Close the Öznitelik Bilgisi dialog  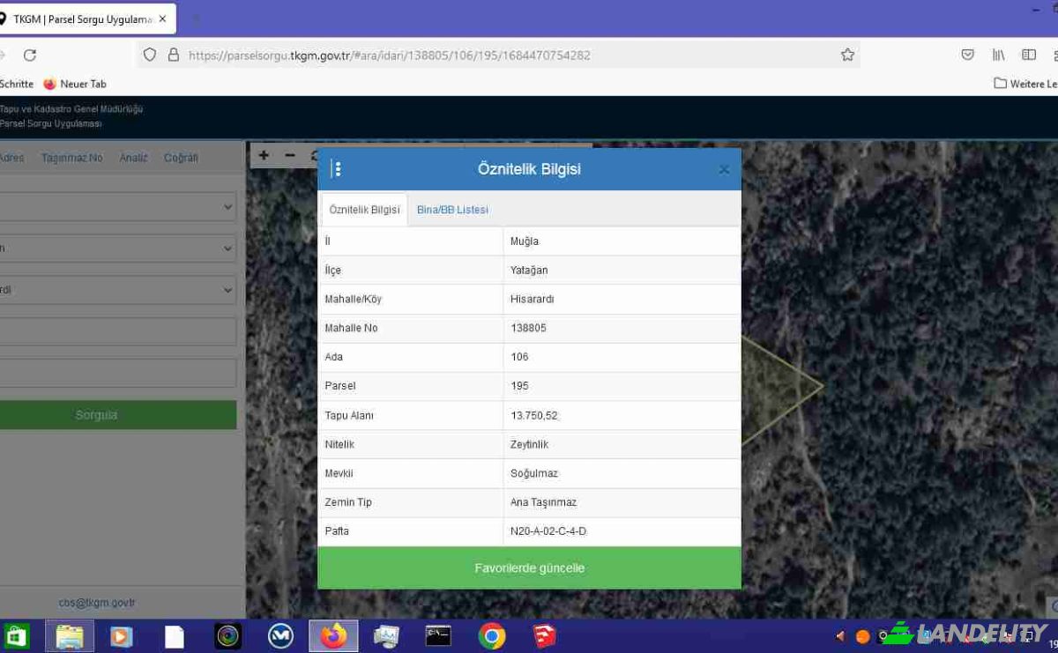coord(724,169)
